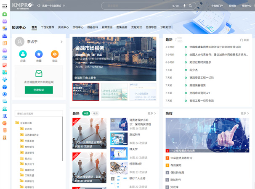Expand the user profile arrow beside 李占宁
The height and width of the screenshot is (189, 255).
pyautogui.click(x=62, y=42)
